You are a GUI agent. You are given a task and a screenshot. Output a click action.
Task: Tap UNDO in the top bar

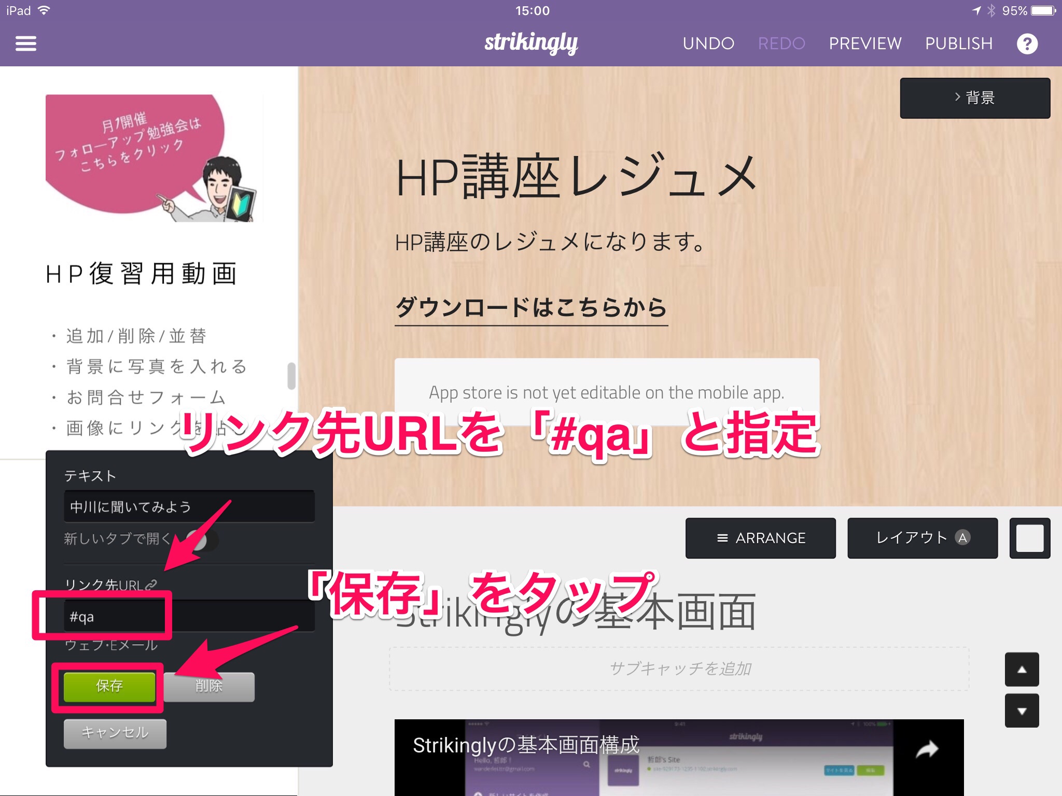pyautogui.click(x=708, y=44)
